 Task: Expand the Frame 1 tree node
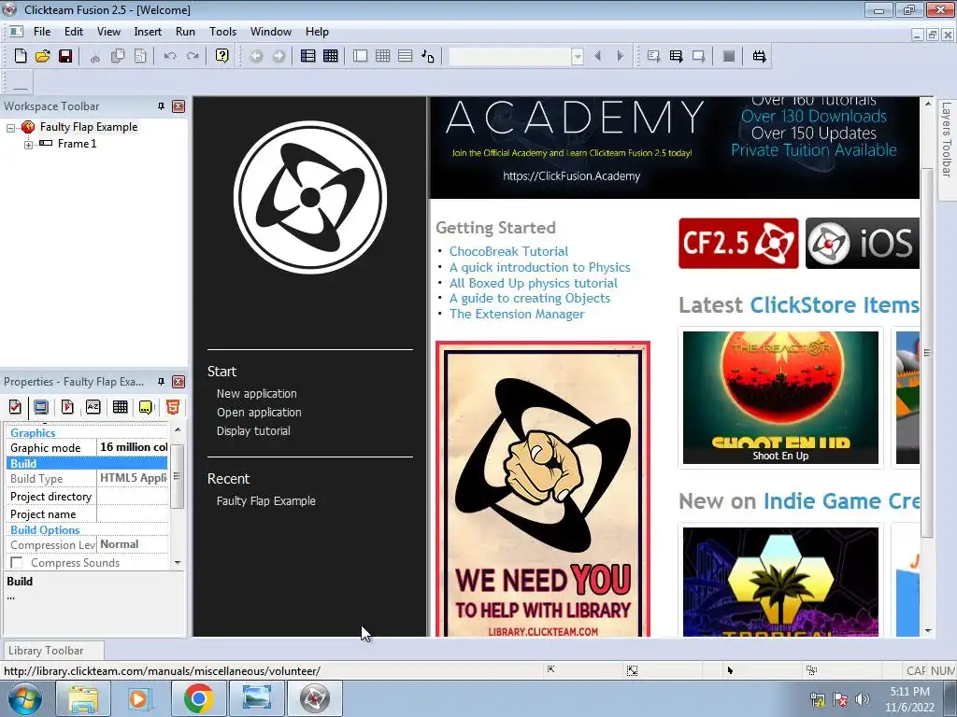click(28, 145)
